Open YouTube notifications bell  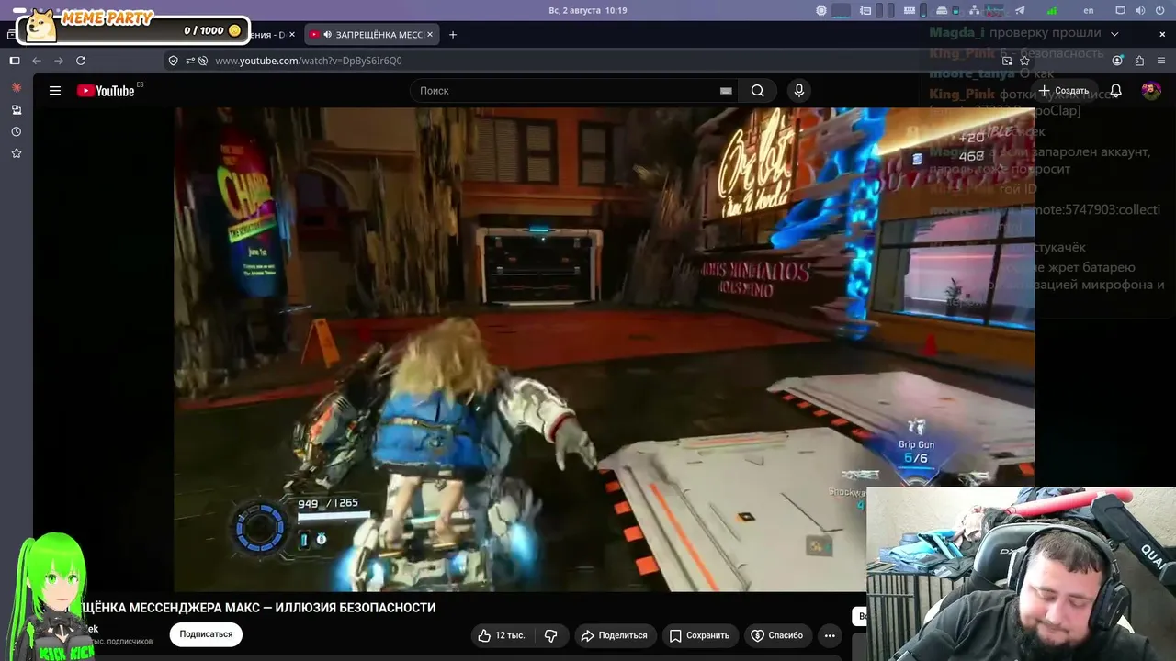click(1115, 91)
